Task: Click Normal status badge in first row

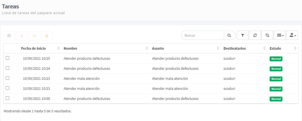Action: pyautogui.click(x=276, y=59)
